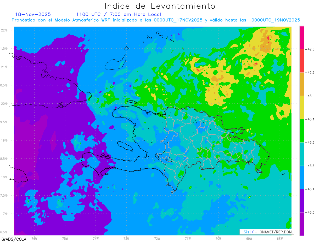Click the purple bottom segment below -43.5
314x242 pixels.
coord(302,224)
